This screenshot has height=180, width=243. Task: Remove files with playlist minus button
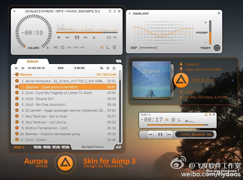[47, 147]
